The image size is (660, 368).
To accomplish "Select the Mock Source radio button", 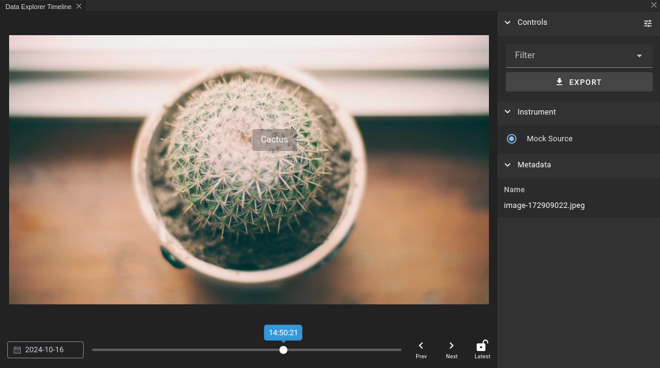I will tap(511, 139).
